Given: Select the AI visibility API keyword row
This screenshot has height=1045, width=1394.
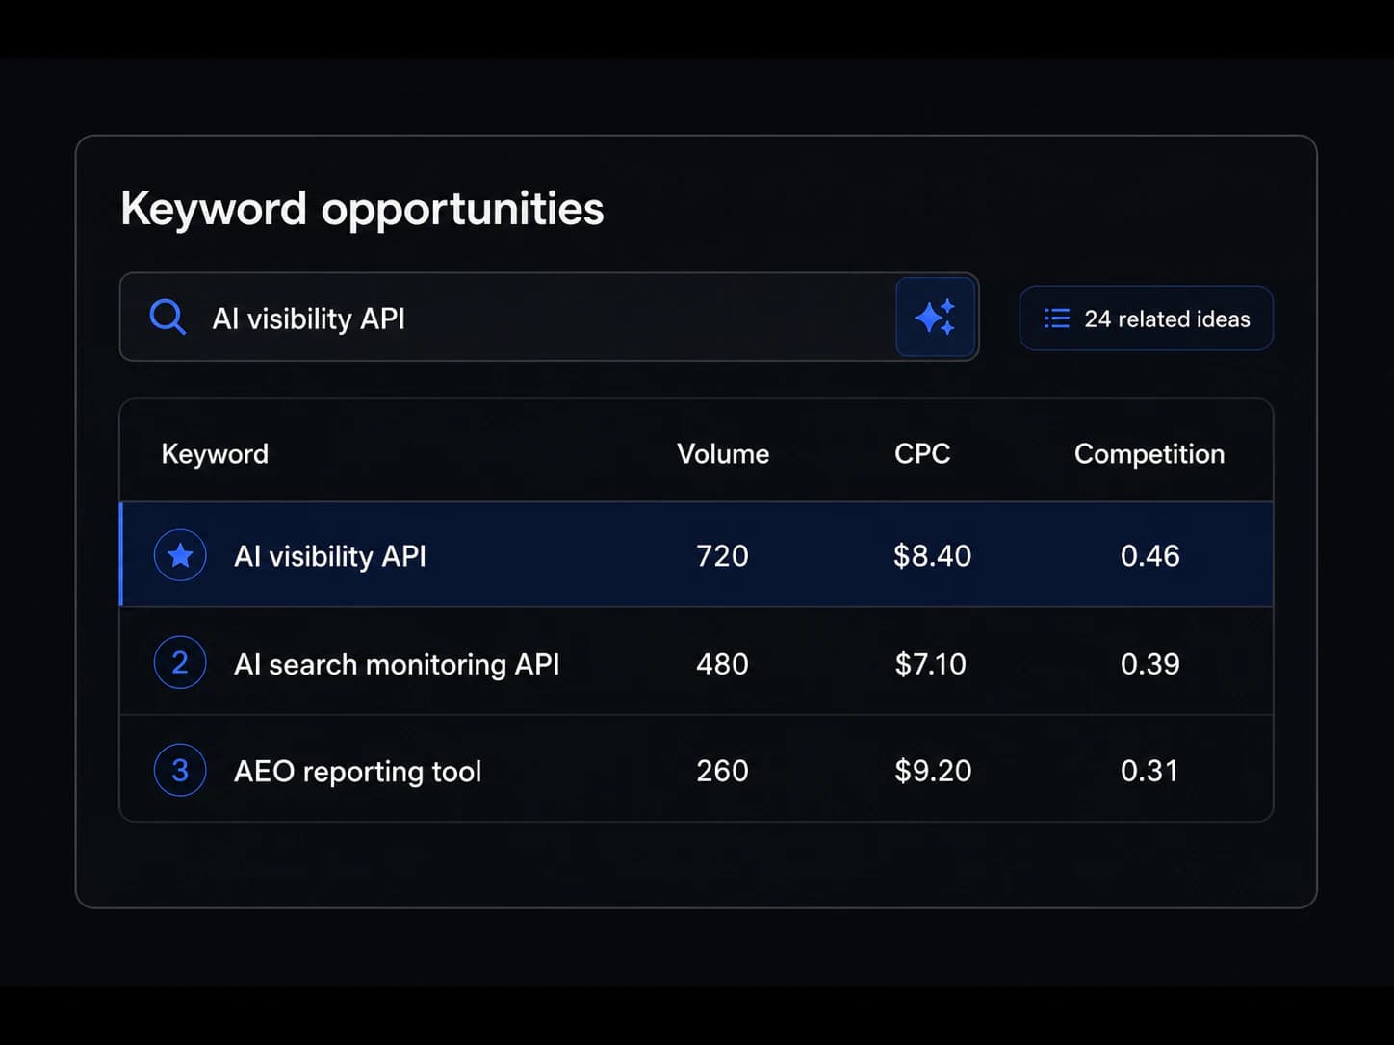Looking at the screenshot, I should pos(696,555).
